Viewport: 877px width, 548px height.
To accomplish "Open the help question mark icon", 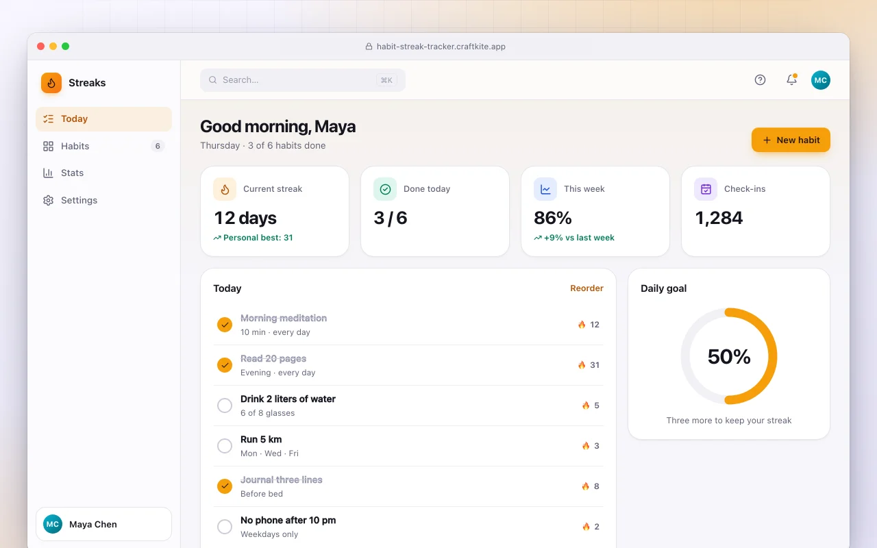I will click(x=760, y=80).
